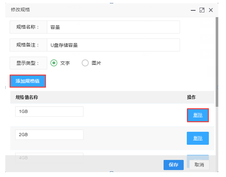Click the 规格值名称 column header
Viewport: 226px width, 177px height.
pos(27,97)
